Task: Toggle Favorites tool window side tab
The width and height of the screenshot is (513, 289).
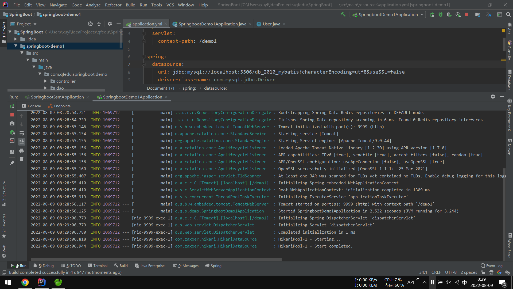Action: point(4,226)
